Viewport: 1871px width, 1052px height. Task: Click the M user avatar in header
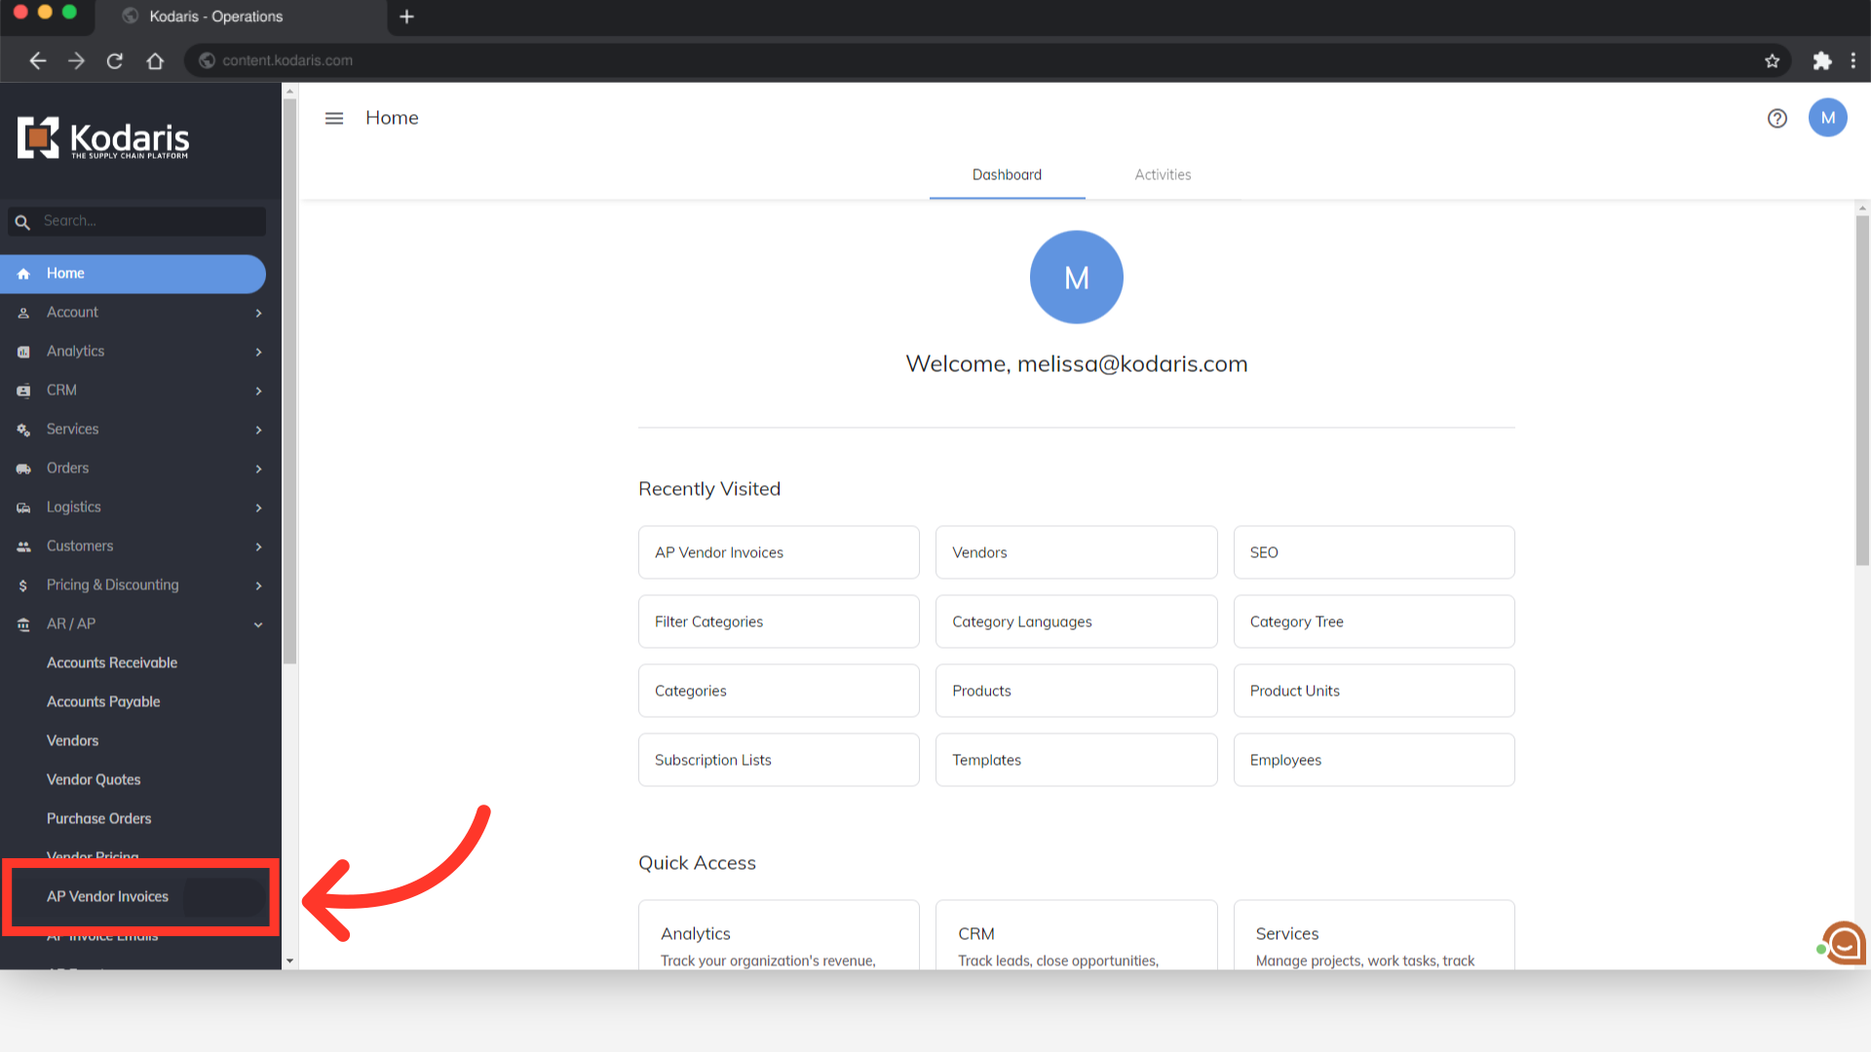1827,118
